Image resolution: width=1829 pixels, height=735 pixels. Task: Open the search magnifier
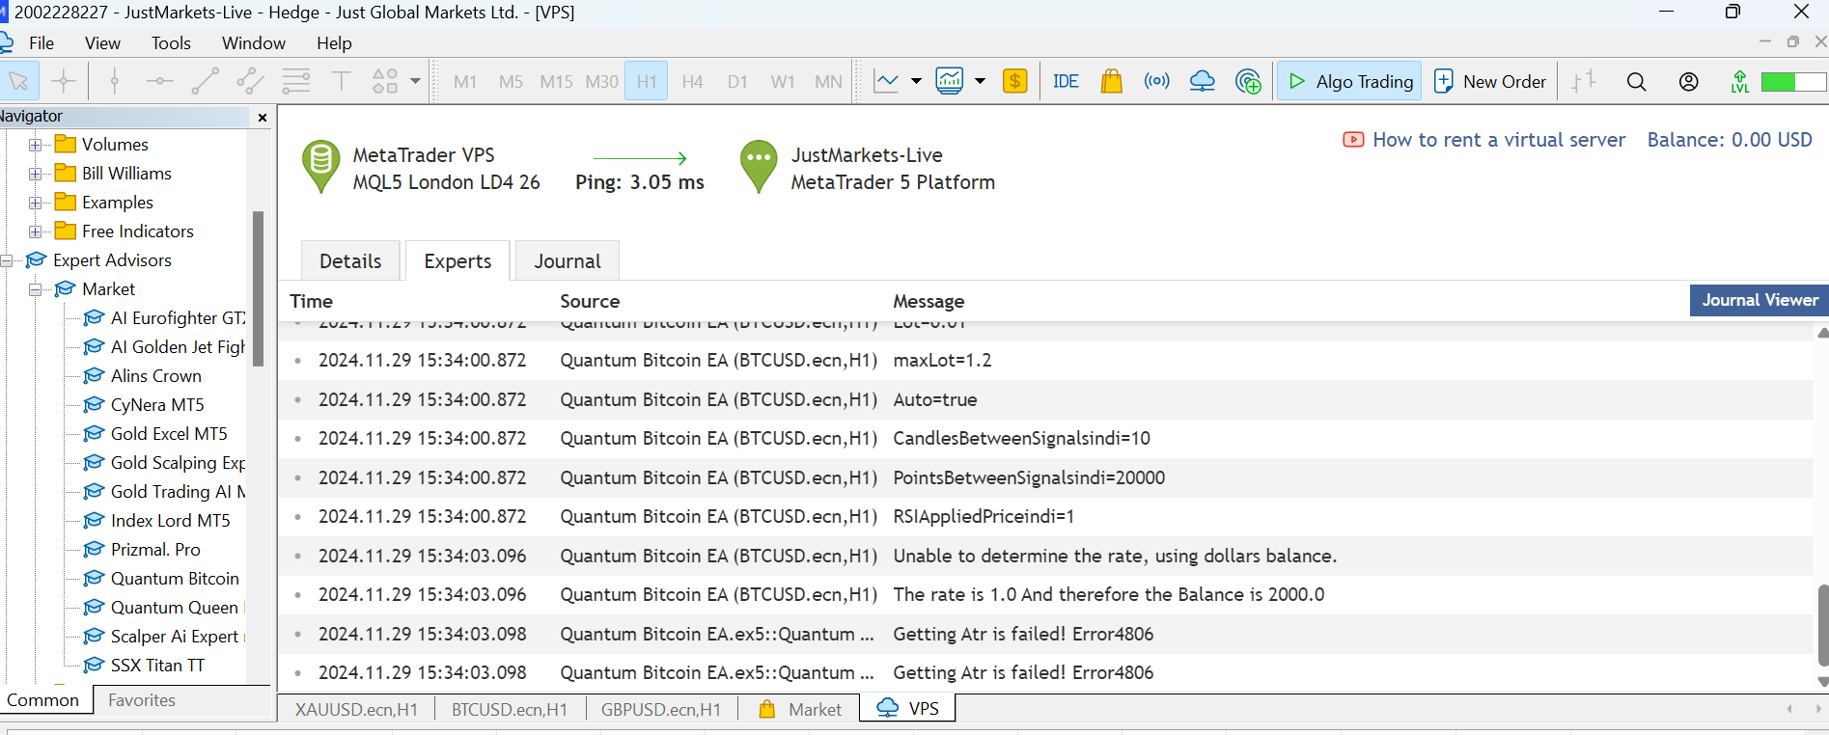click(1636, 82)
